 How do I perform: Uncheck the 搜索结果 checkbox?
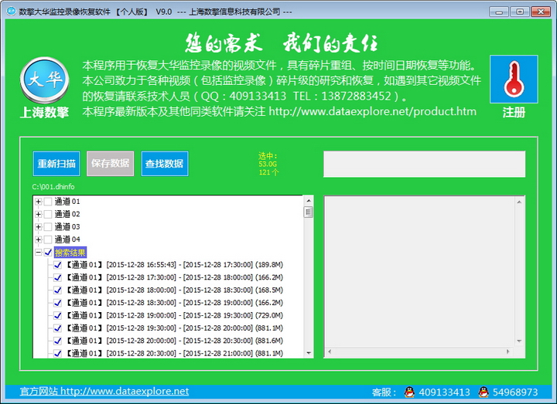click(x=48, y=253)
